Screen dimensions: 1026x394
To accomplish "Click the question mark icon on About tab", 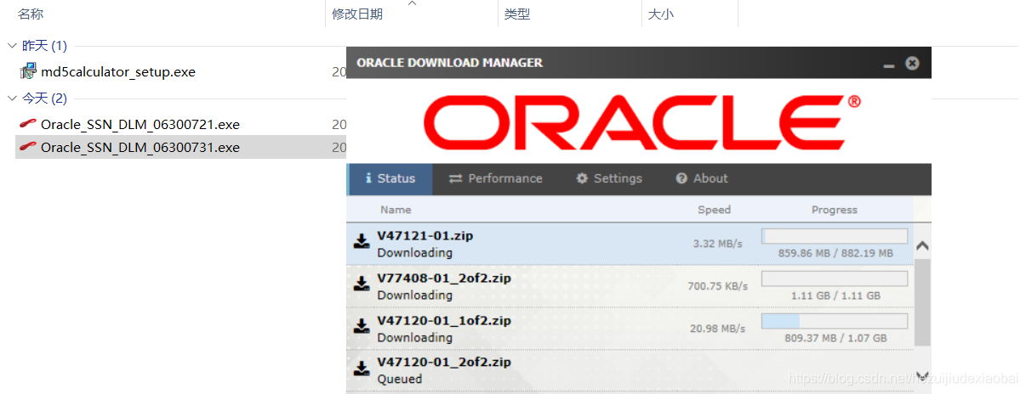I will (681, 178).
